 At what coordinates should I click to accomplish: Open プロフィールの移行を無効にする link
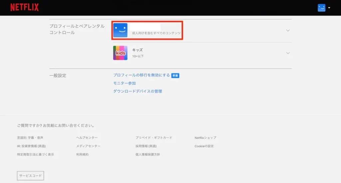point(142,75)
